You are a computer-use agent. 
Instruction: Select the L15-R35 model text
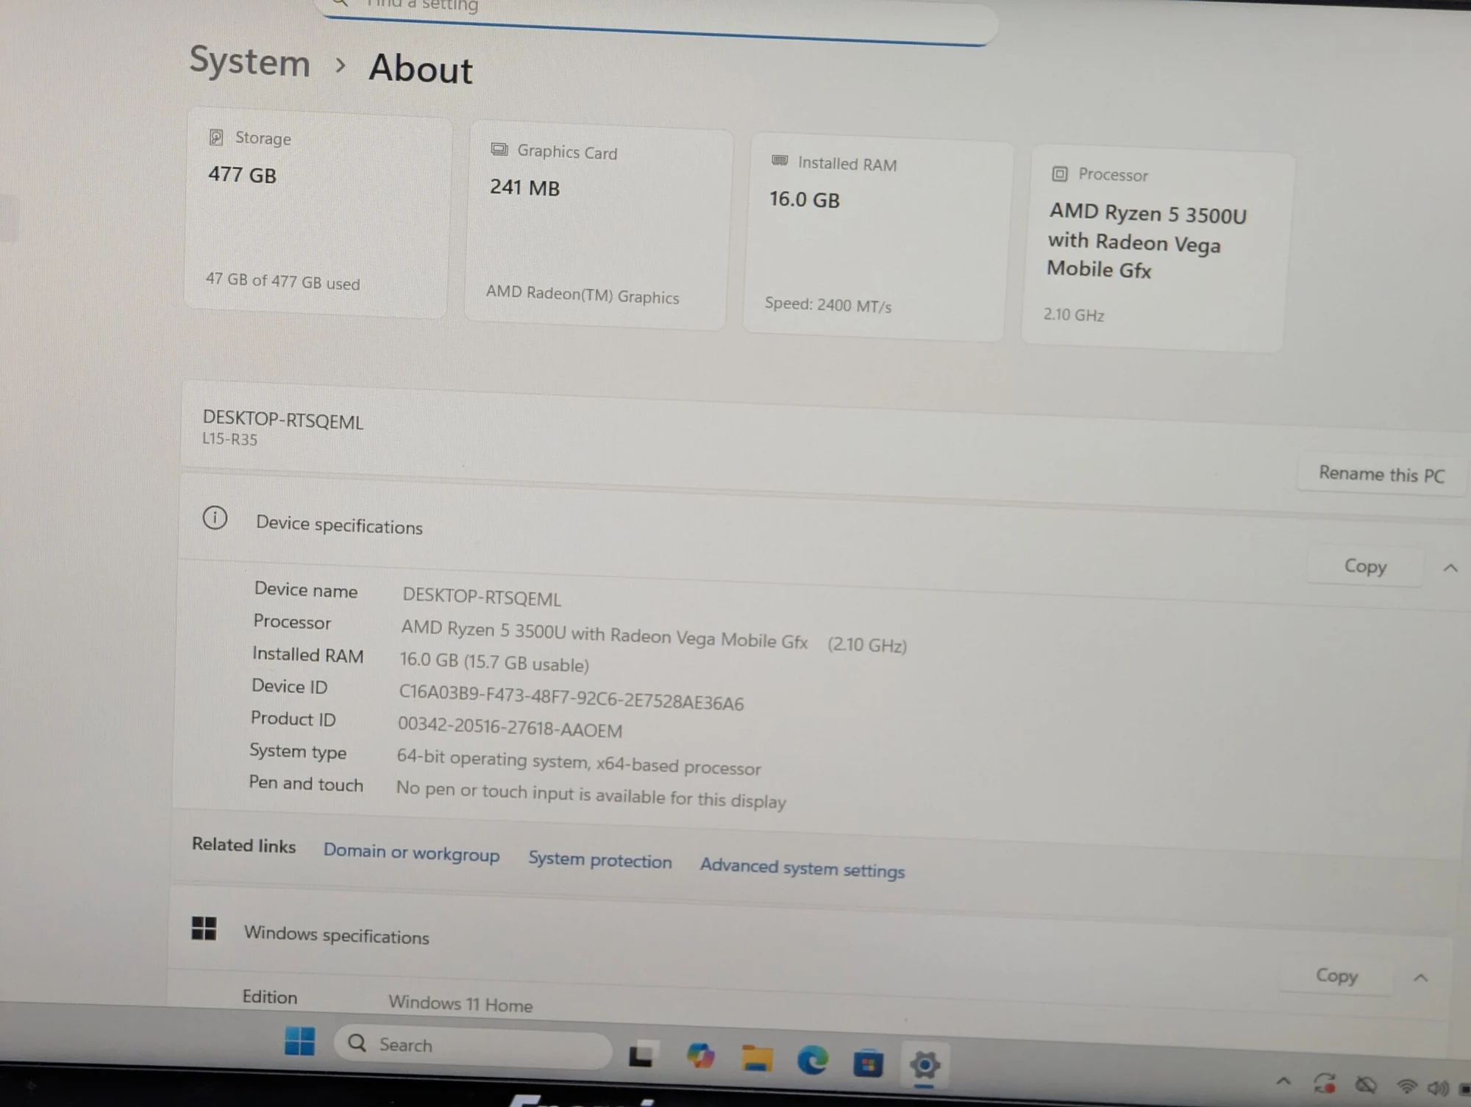coord(229,440)
